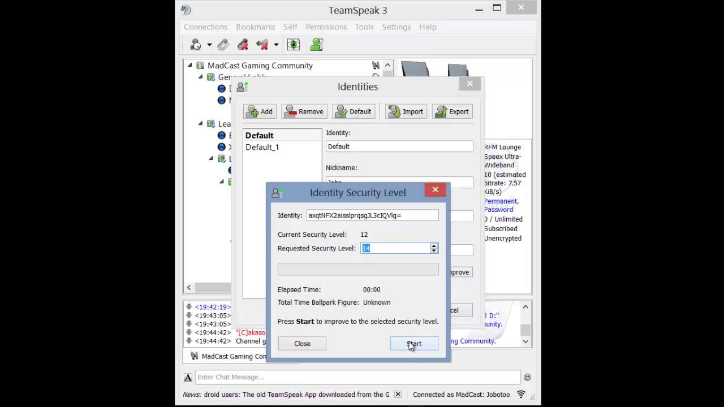Click the connection quality signal icon
Image resolution: width=724 pixels, height=407 pixels.
click(521, 395)
